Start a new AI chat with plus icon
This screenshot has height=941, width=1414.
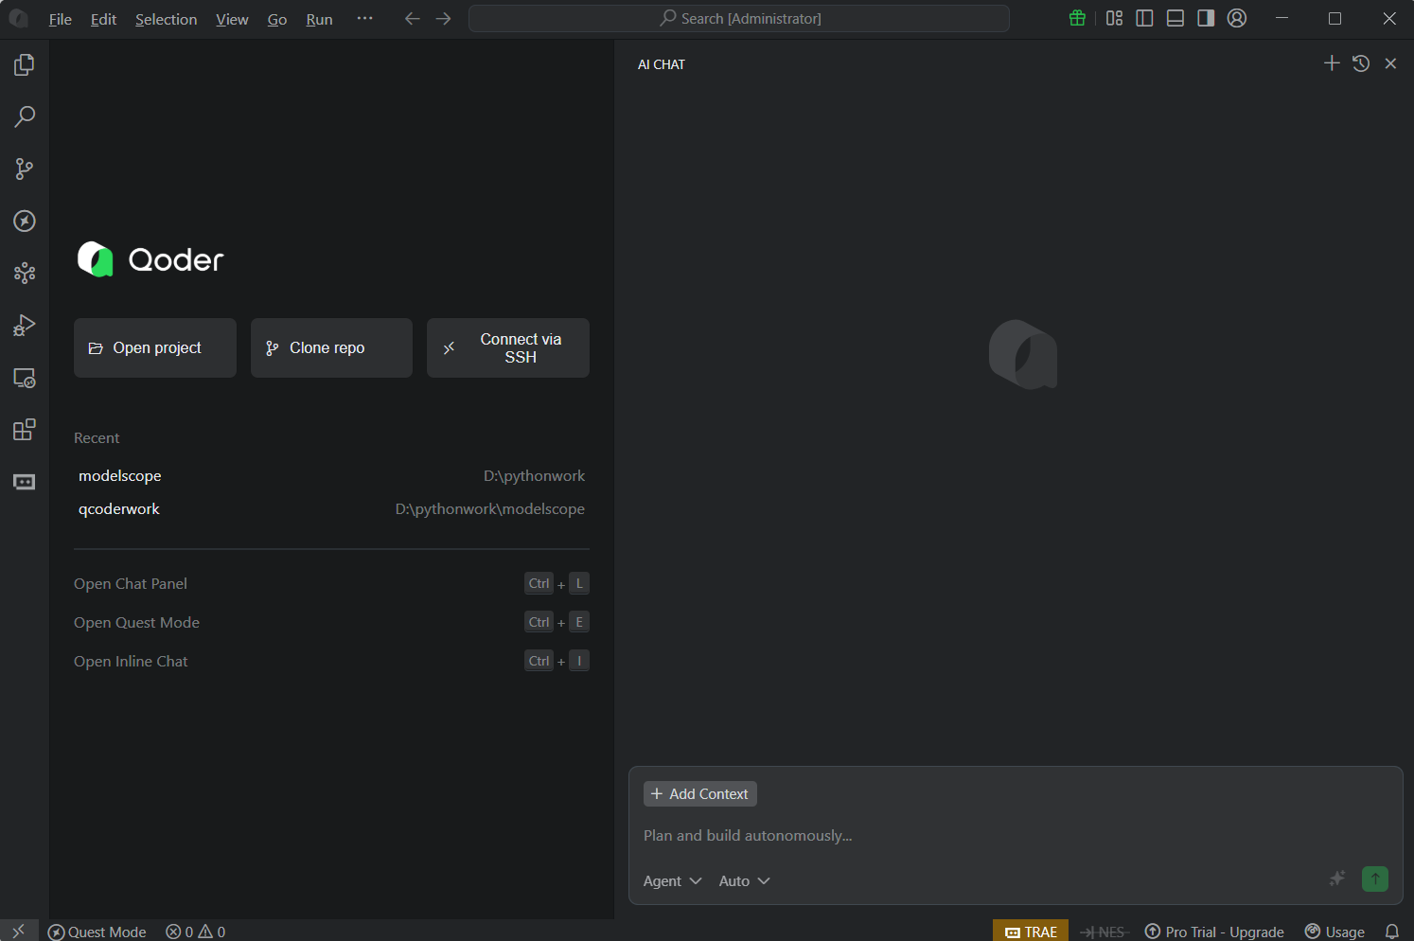1332,63
